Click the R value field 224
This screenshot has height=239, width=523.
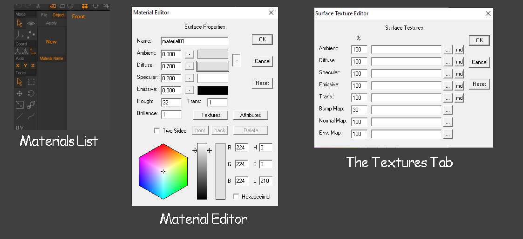(x=242, y=148)
